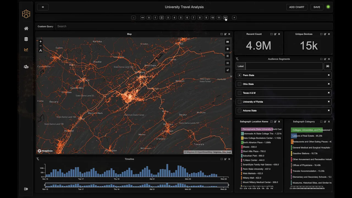
Task: Expand the Map panel to fullscreen
Action: [x=221, y=34]
